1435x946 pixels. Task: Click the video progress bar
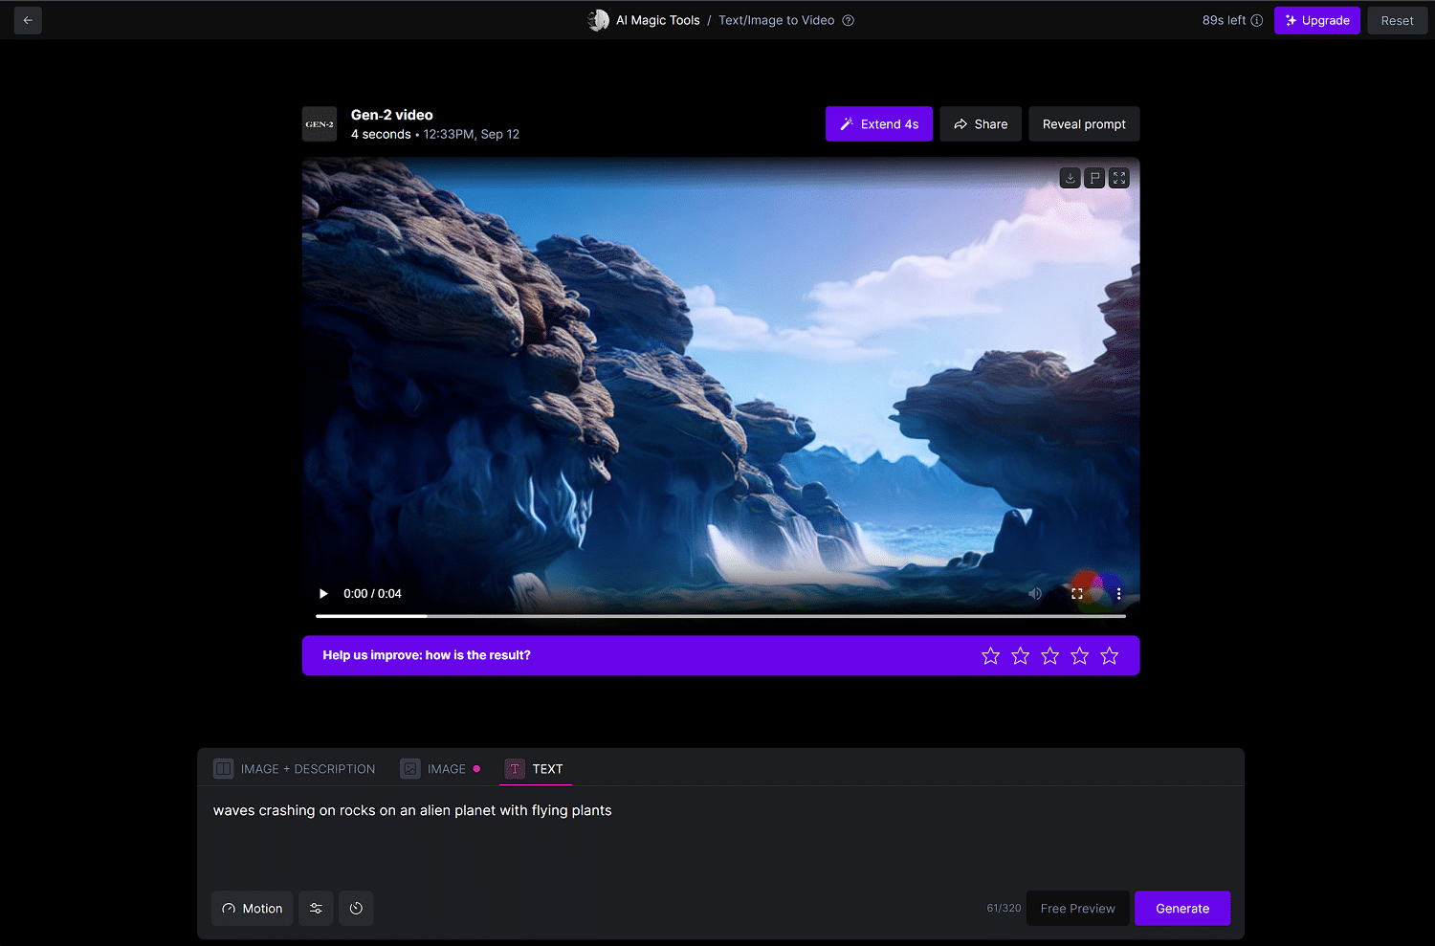coord(720,617)
